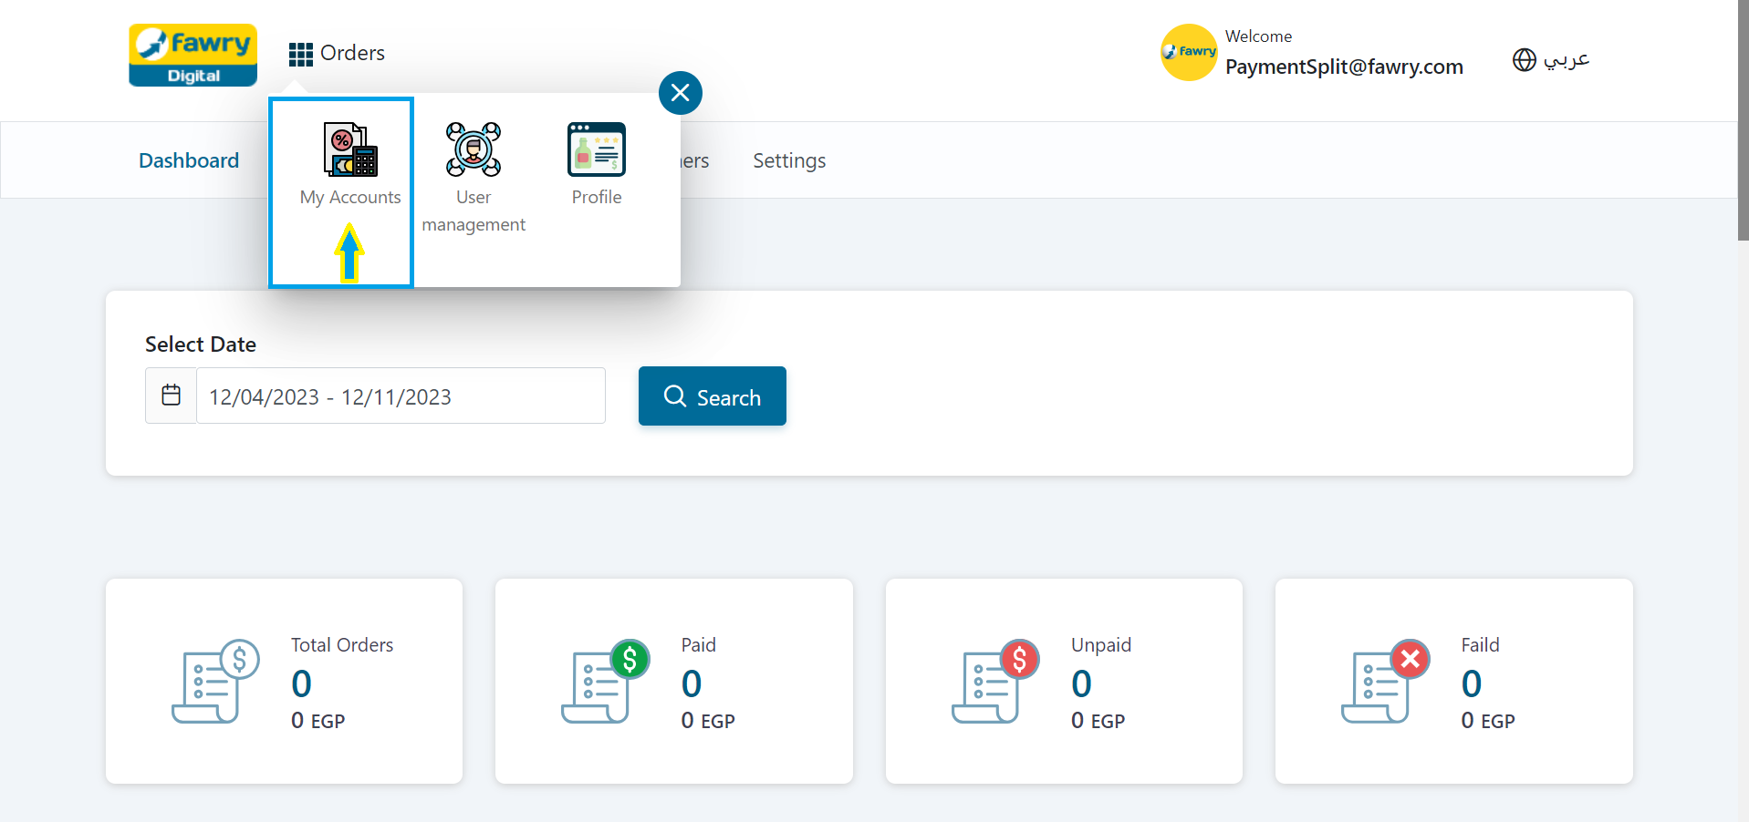Open the Settings tab
The image size is (1749, 822).
[788, 159]
